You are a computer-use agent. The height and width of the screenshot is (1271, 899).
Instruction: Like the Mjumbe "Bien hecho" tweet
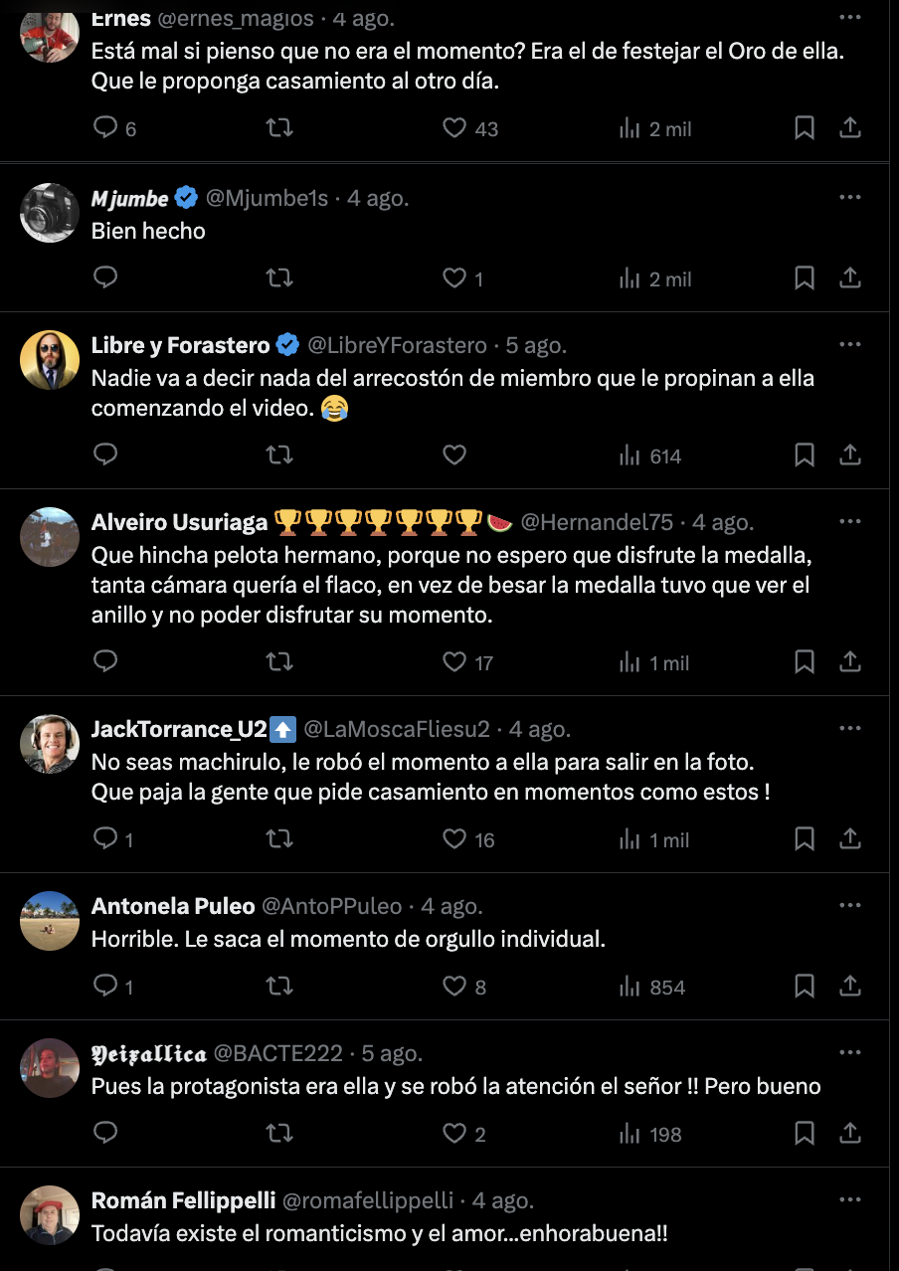(x=454, y=278)
